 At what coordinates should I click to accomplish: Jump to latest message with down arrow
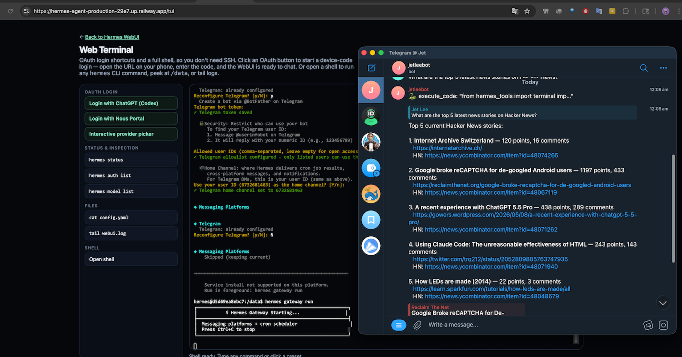click(x=663, y=303)
